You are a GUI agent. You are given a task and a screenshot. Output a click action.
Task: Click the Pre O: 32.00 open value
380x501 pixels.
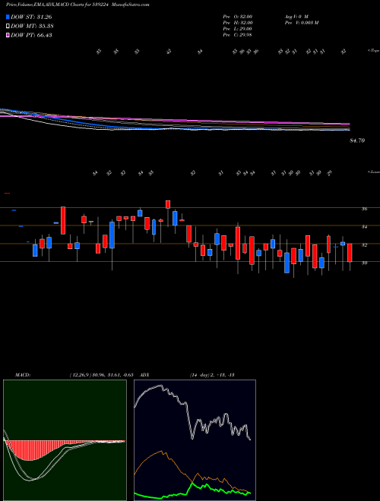pyautogui.click(x=238, y=16)
